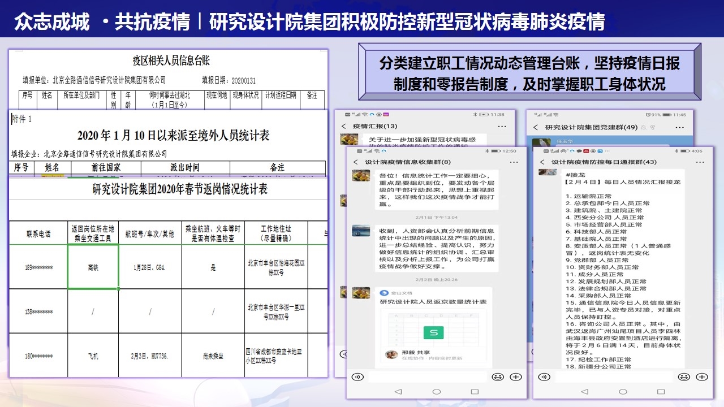Click the 航班号/车次/其他 column header
The width and height of the screenshot is (724, 407).
pyautogui.click(x=150, y=233)
